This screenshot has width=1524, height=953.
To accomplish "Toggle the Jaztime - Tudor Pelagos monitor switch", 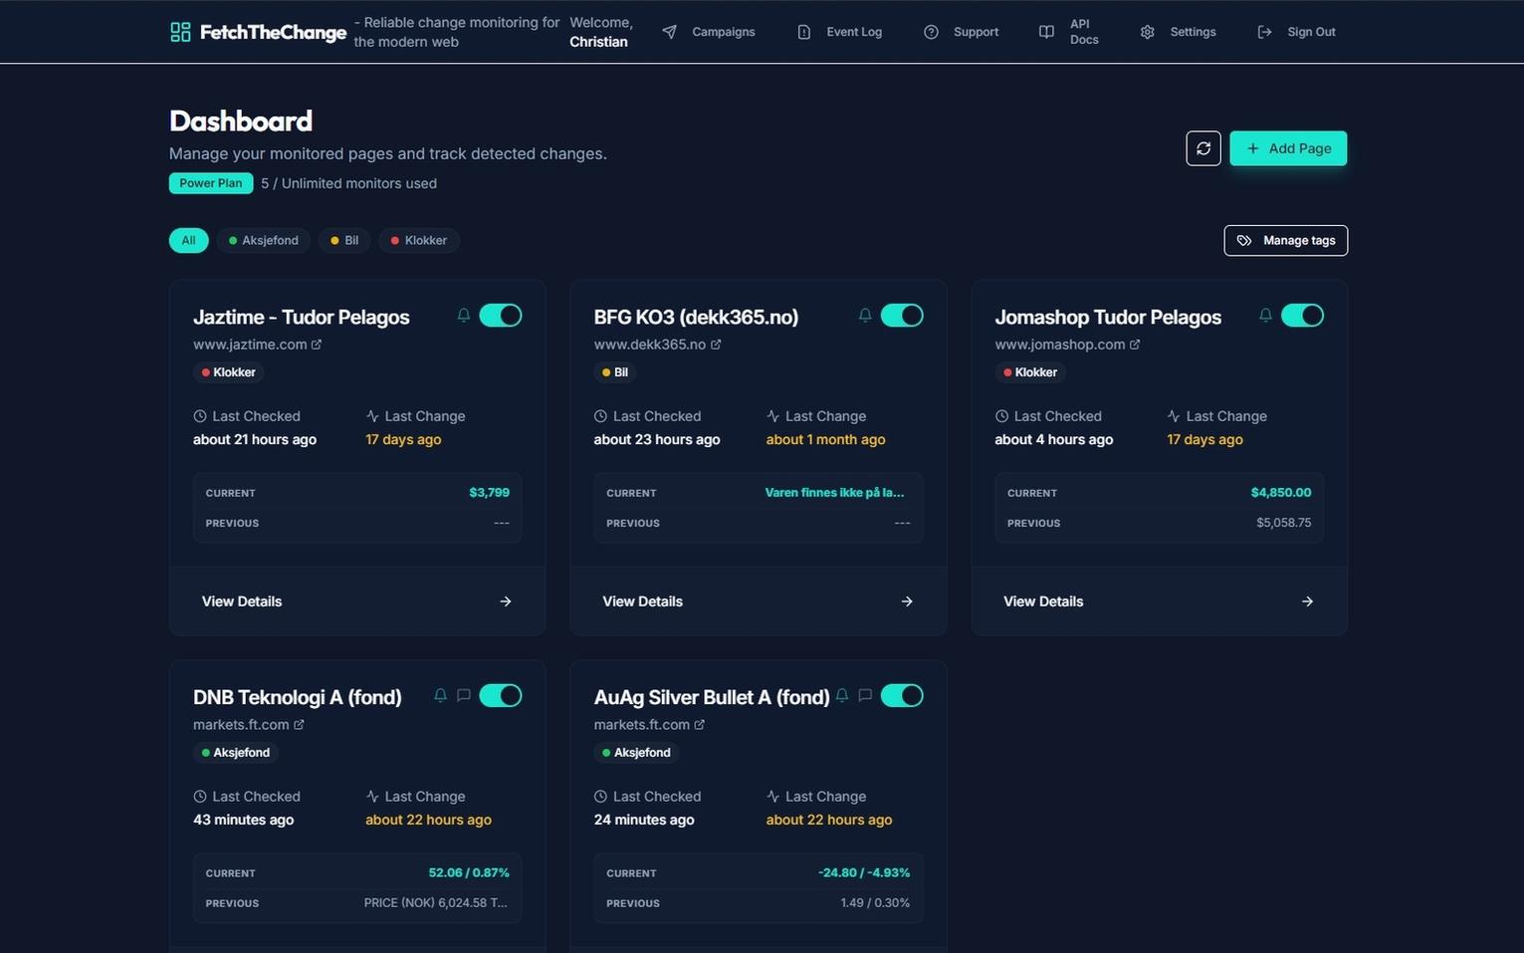I will tap(501, 315).
